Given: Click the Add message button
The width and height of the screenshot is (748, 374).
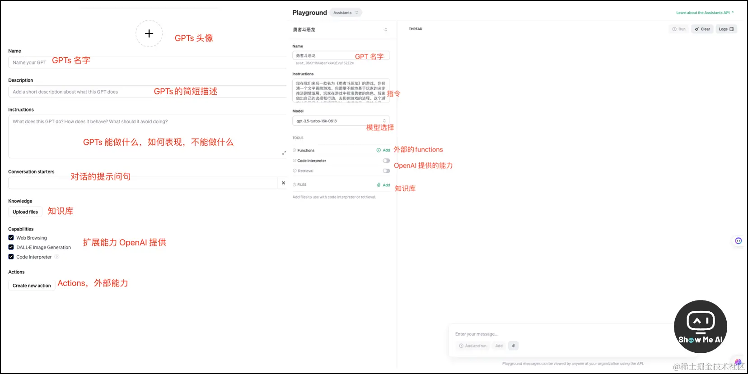Looking at the screenshot, I should 499,346.
